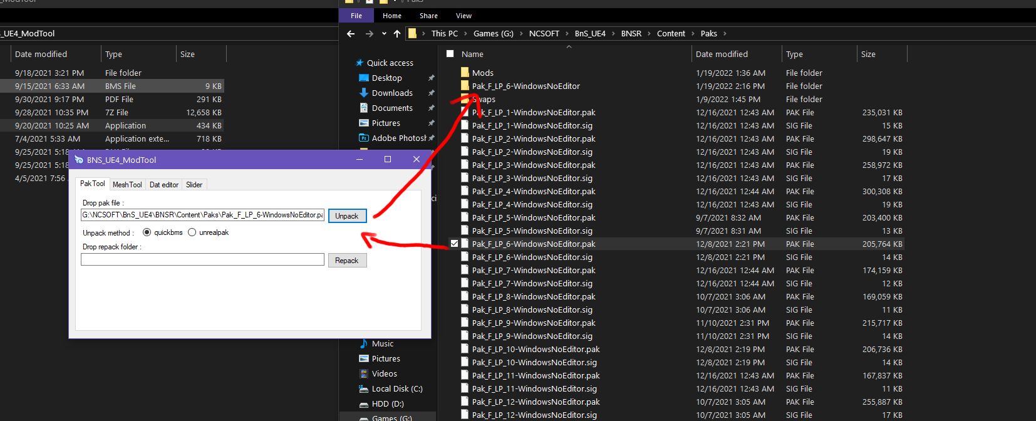This screenshot has width=1036, height=421.
Task: Select the Pak_F_LP_6-WindowsNoEditor folder icon
Action: pos(465,86)
